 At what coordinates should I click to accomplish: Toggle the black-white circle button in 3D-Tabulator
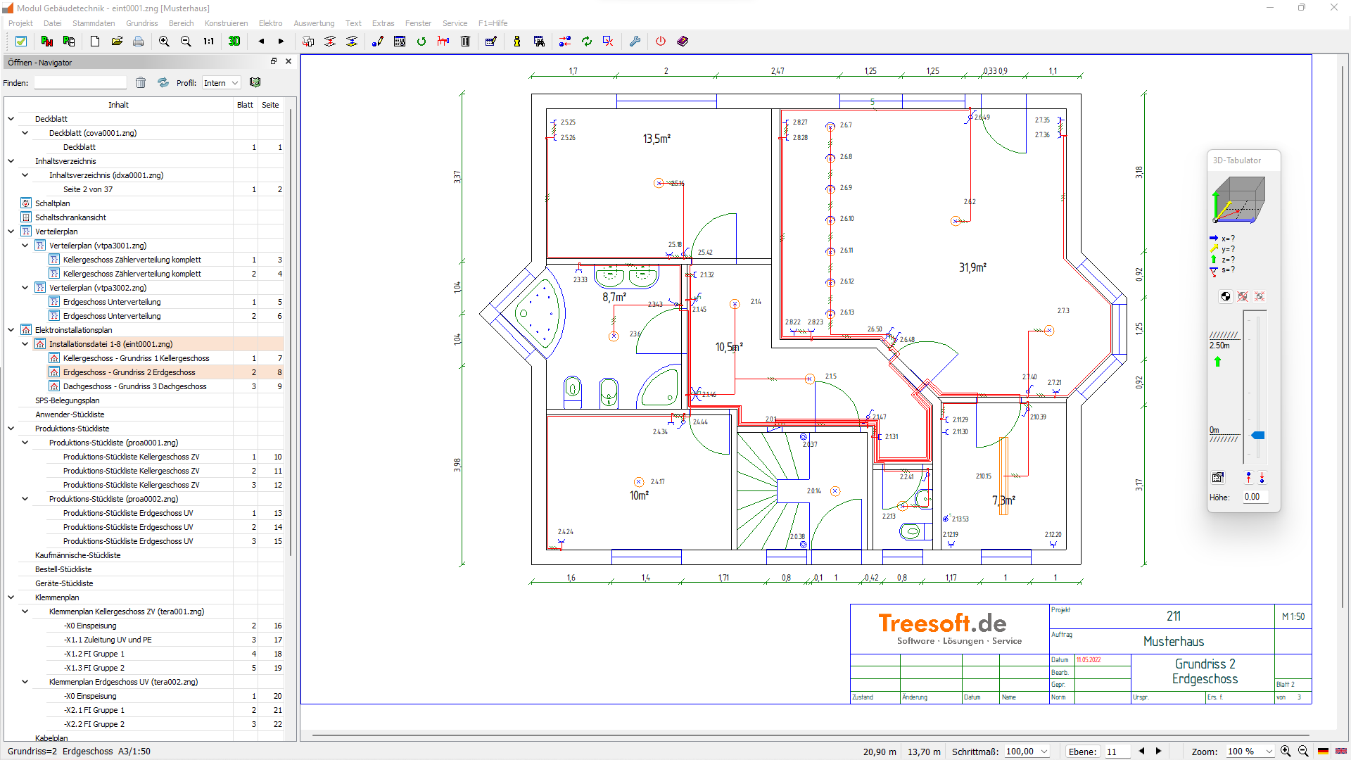coord(1225,297)
